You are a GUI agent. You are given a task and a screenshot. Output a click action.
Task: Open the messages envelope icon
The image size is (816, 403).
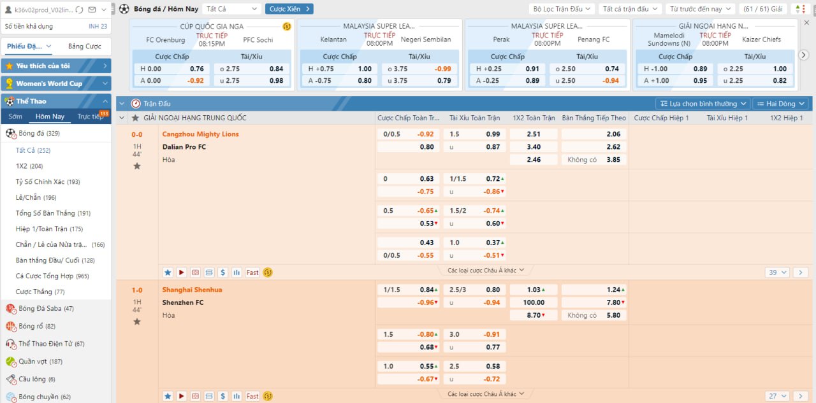[93, 10]
